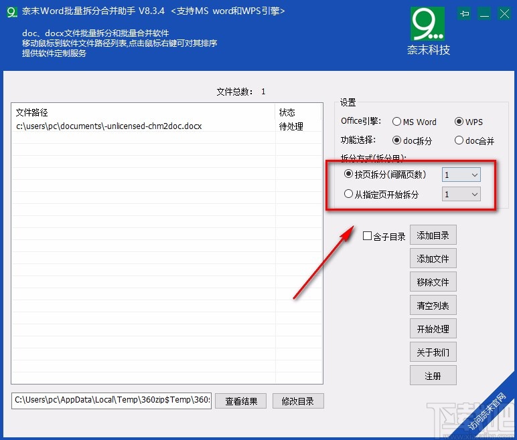
Task: Click the 查看结果 button
Action: tap(240, 401)
